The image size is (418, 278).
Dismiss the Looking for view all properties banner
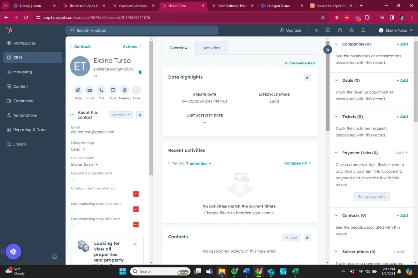pyautogui.click(x=135, y=244)
